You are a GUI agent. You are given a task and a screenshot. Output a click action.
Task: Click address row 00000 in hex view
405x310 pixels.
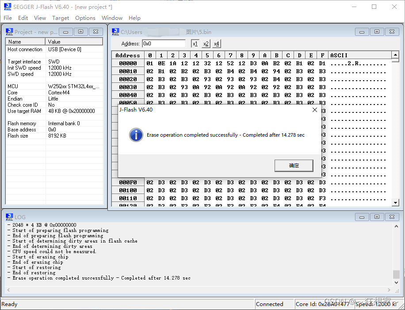tap(128, 63)
